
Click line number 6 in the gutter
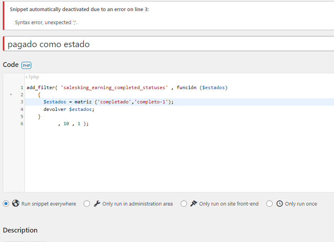(22, 124)
